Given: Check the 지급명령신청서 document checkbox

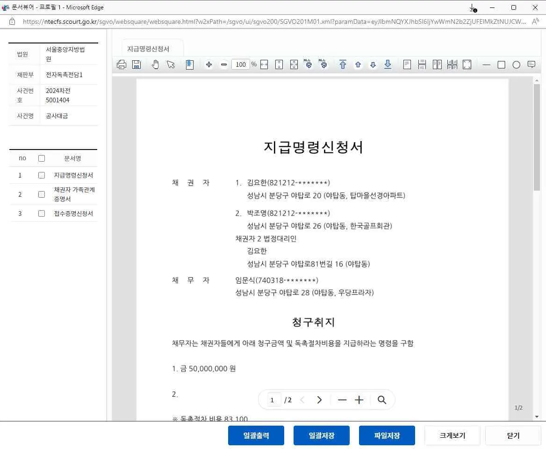Looking at the screenshot, I should pos(42,175).
